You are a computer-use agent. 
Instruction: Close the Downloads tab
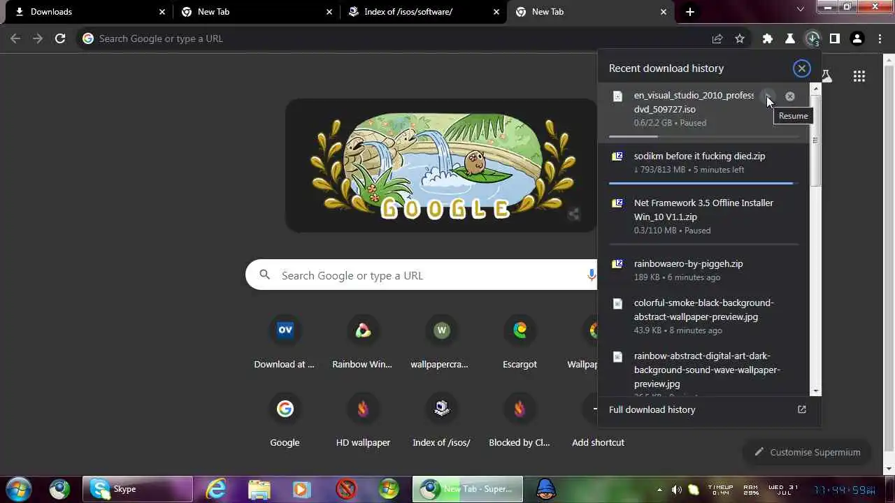click(162, 12)
